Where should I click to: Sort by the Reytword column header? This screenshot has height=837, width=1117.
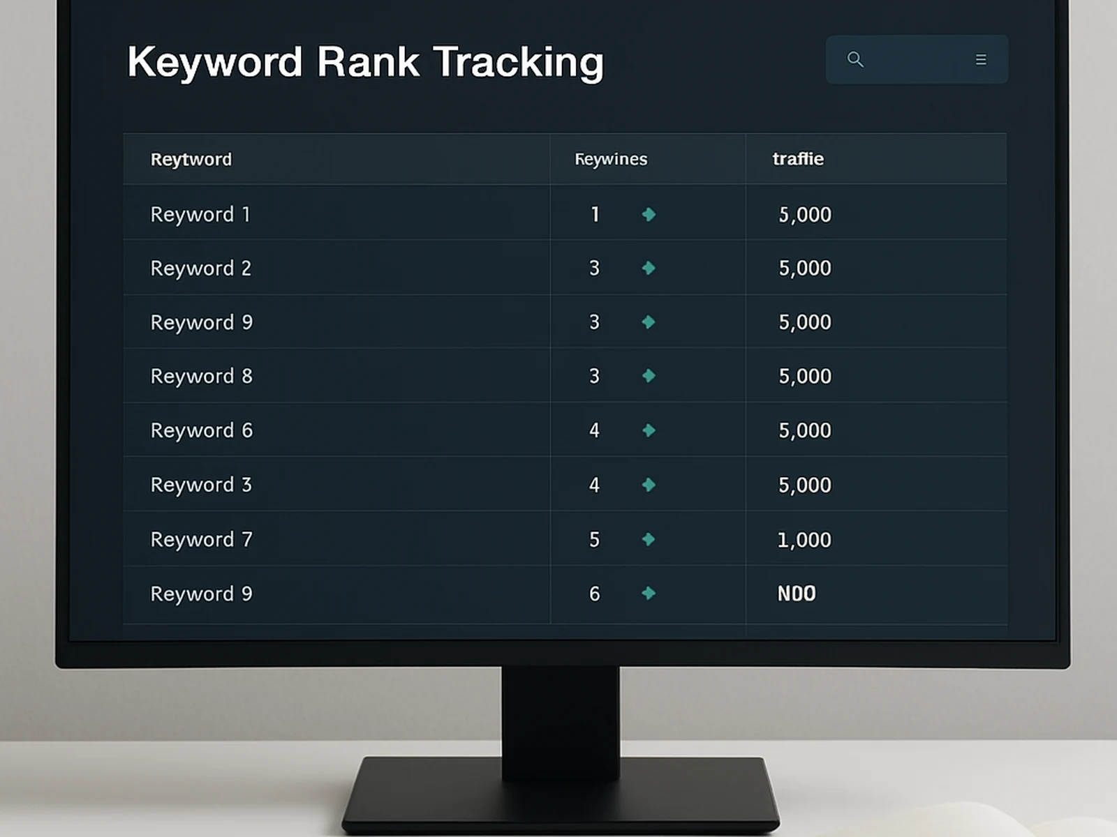pyautogui.click(x=190, y=159)
